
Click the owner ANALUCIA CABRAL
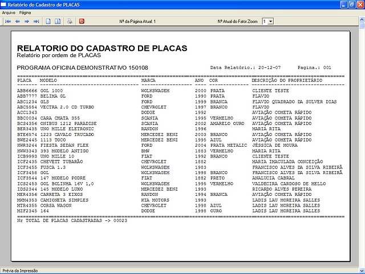tap(274, 178)
